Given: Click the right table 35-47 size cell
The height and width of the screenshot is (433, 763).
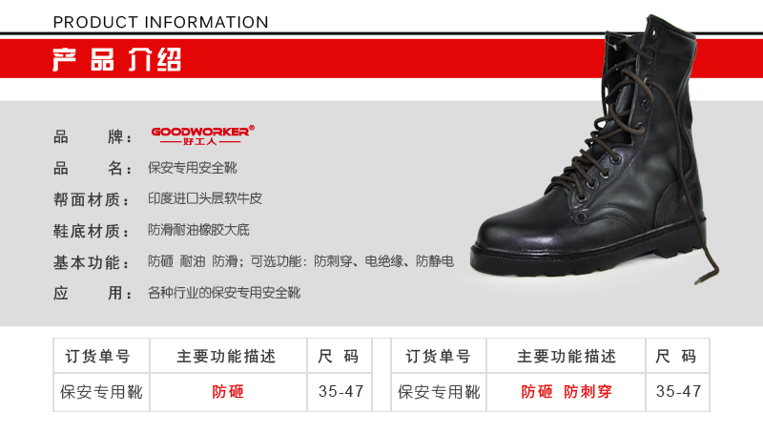Looking at the screenshot, I should click(x=678, y=391).
